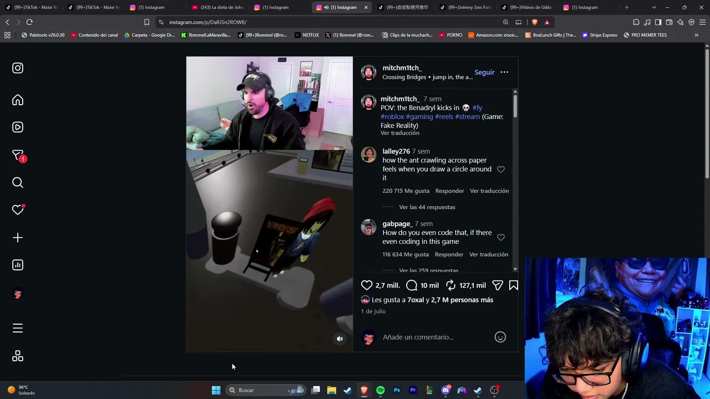Viewport: 710px width, 399px height.
Task: Open the dashboard chart icon in sidebar
Action: [x=18, y=265]
